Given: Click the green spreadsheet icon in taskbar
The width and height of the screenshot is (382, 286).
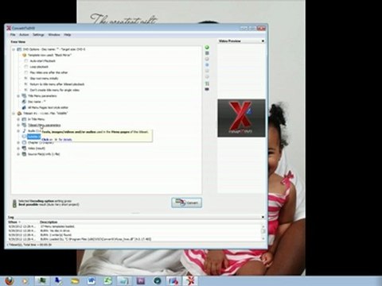Looking at the screenshot, I should click(108, 280).
